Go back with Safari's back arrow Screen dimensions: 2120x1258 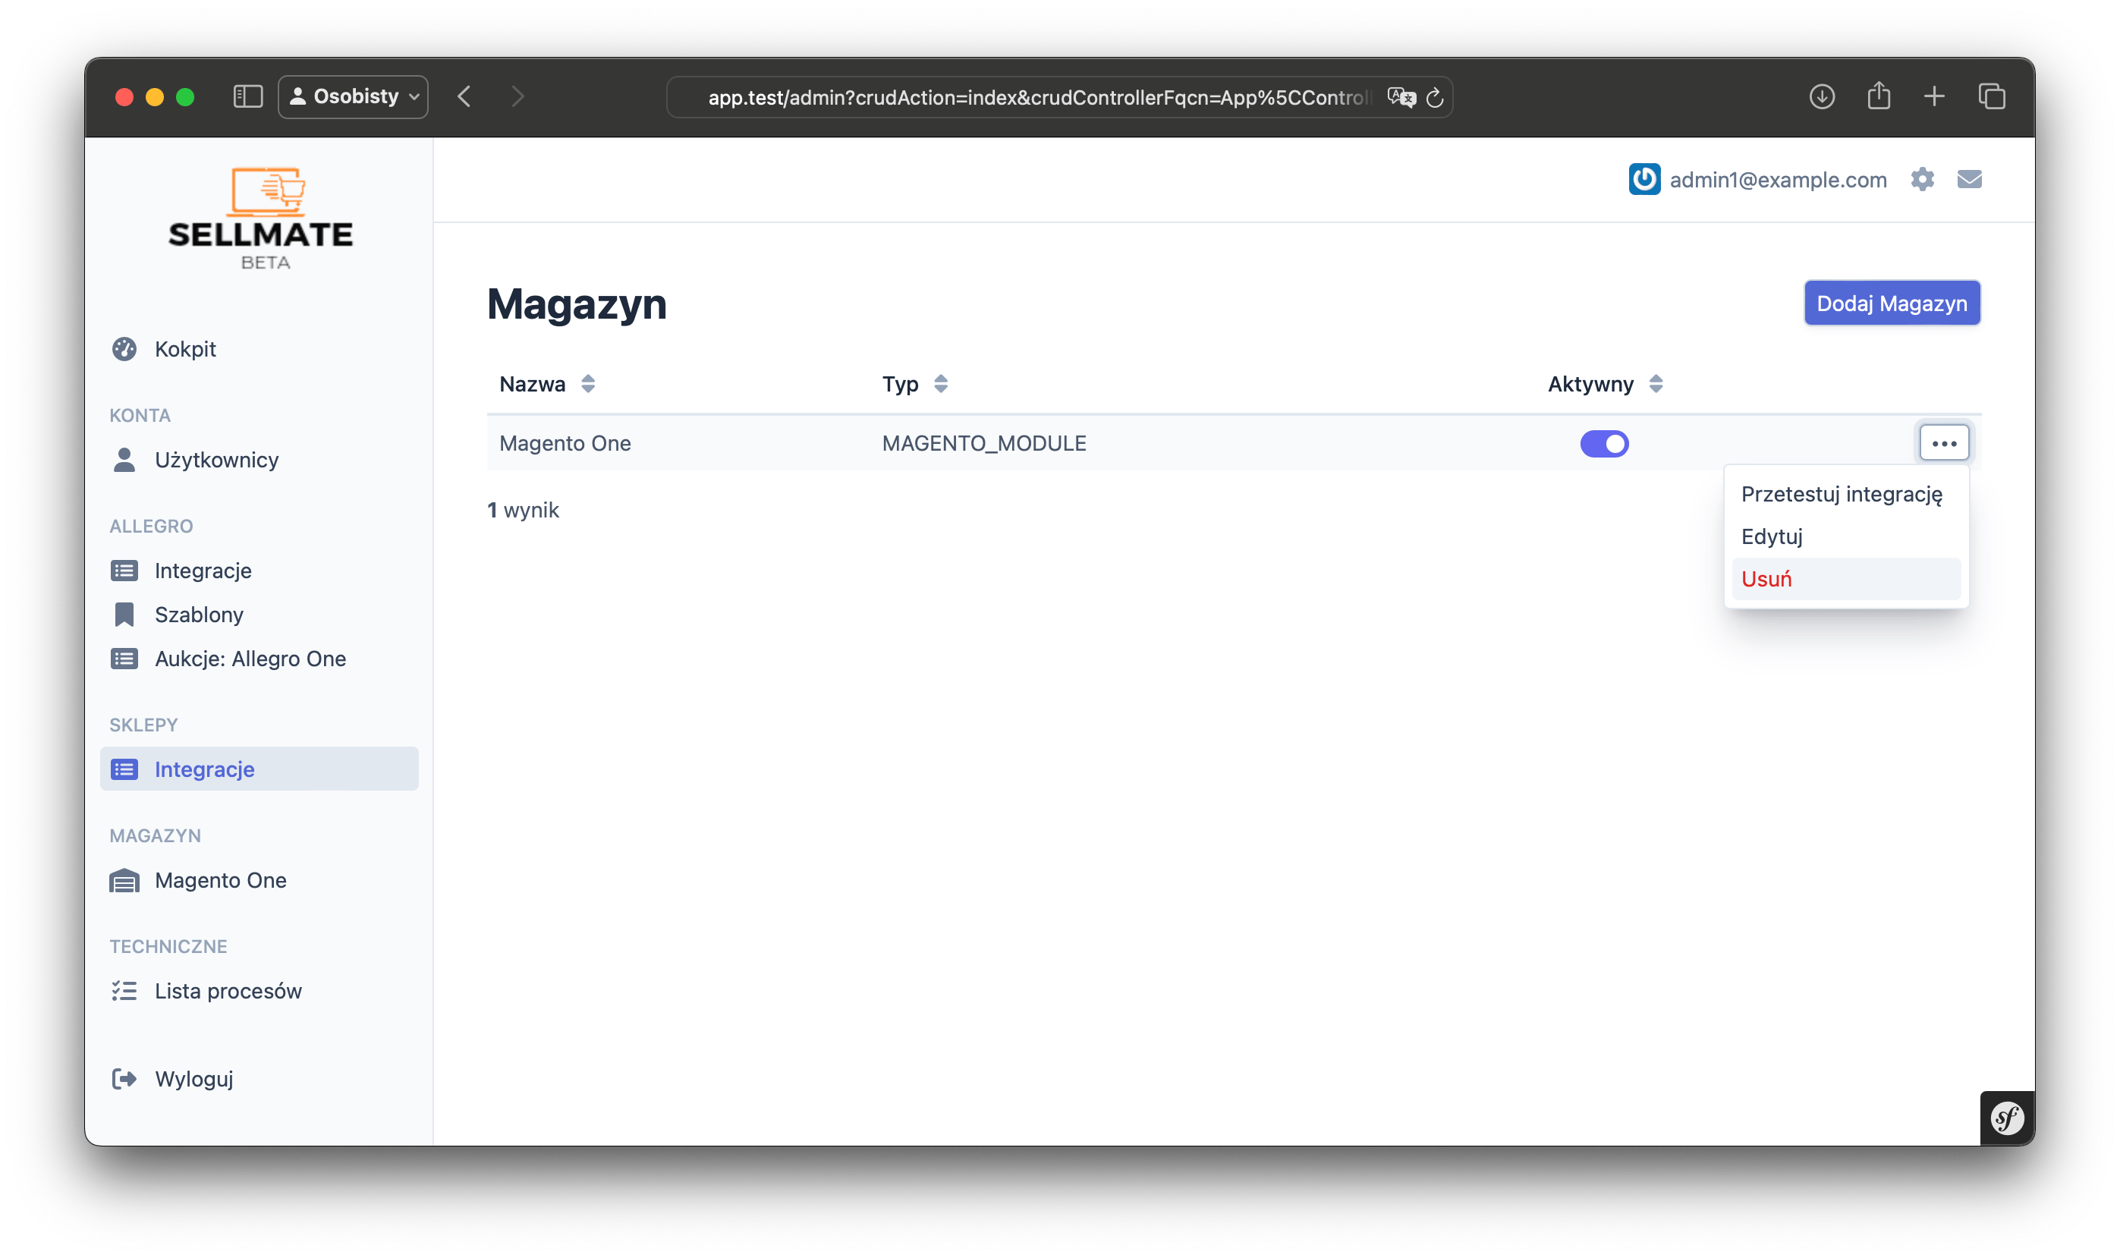(464, 96)
